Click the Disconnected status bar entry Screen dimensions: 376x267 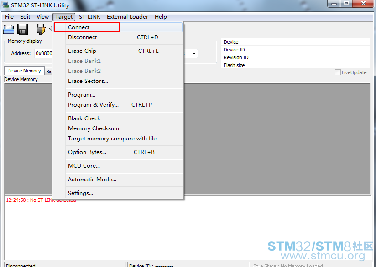(x=65, y=265)
